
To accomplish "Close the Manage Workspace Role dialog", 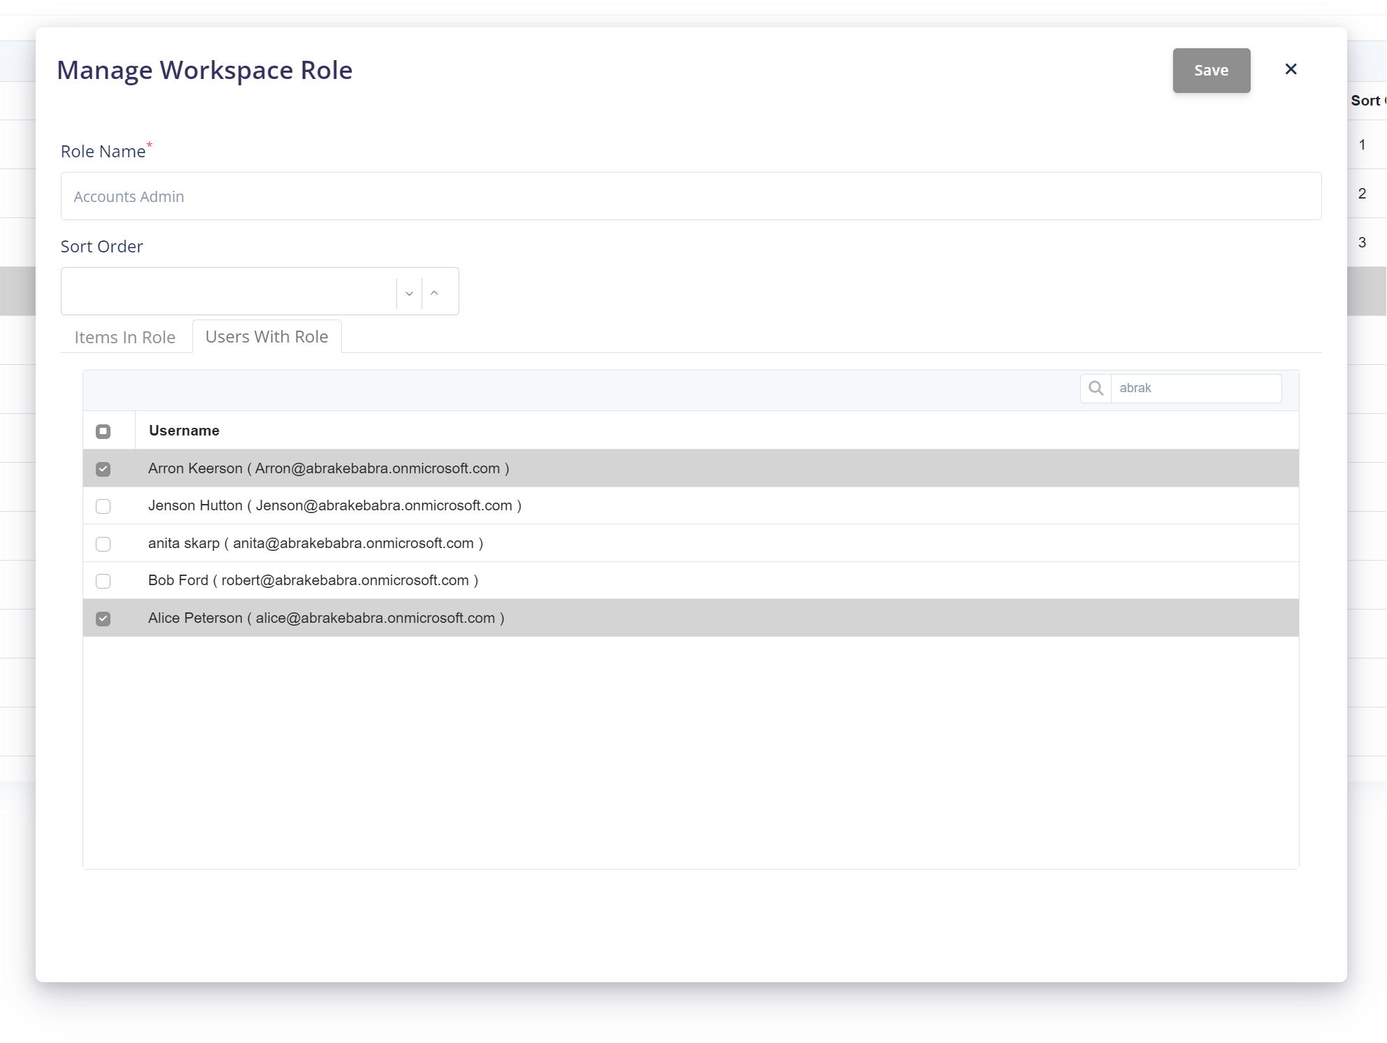I will [1291, 69].
